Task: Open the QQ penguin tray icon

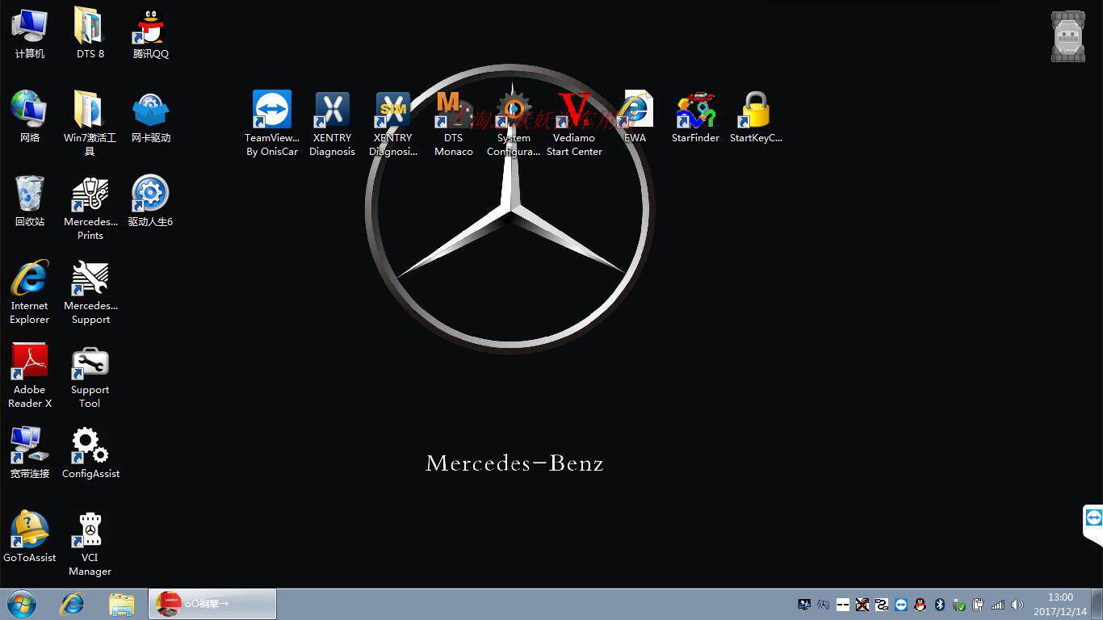Action: point(921,605)
